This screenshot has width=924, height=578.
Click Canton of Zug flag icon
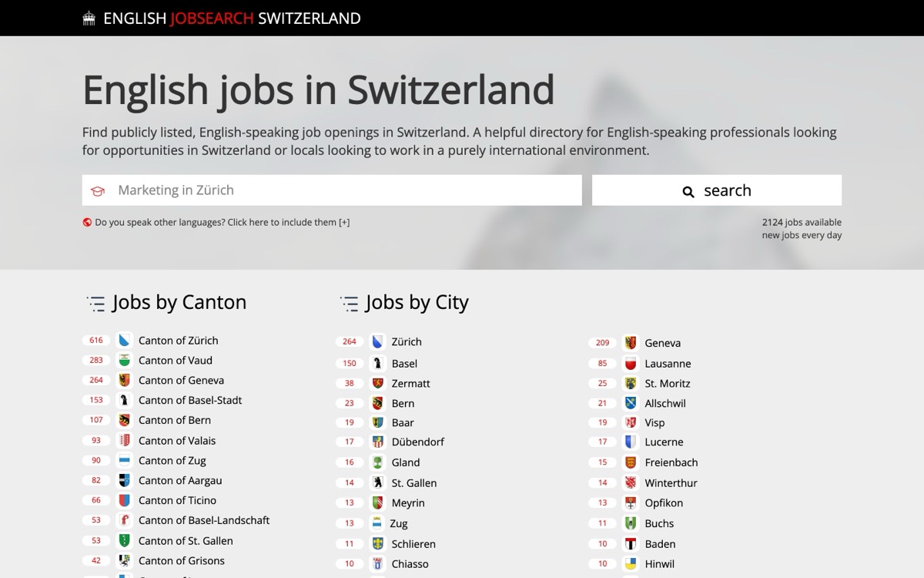(124, 460)
